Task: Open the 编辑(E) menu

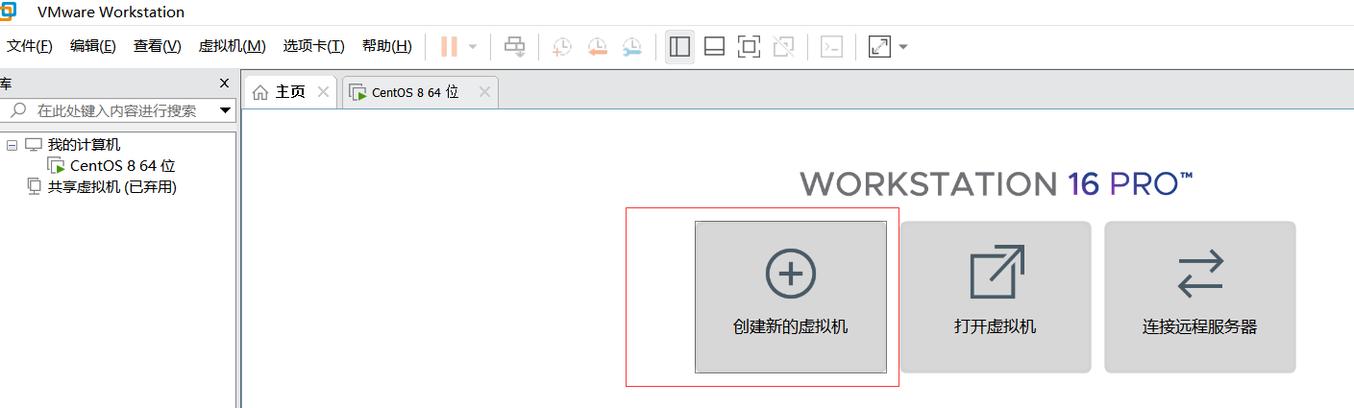Action: (93, 46)
